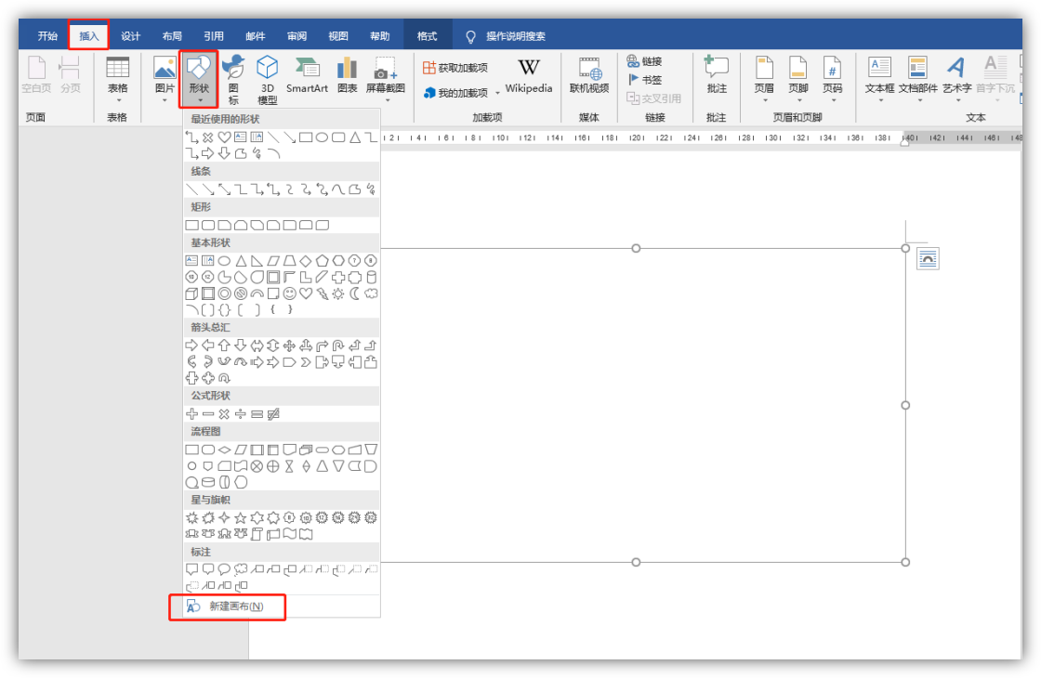Select the cloud shape in basic shapes
Image resolution: width=1041 pixels, height=678 pixels.
[x=371, y=293]
